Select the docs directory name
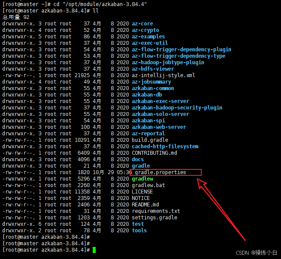 tap(138, 159)
